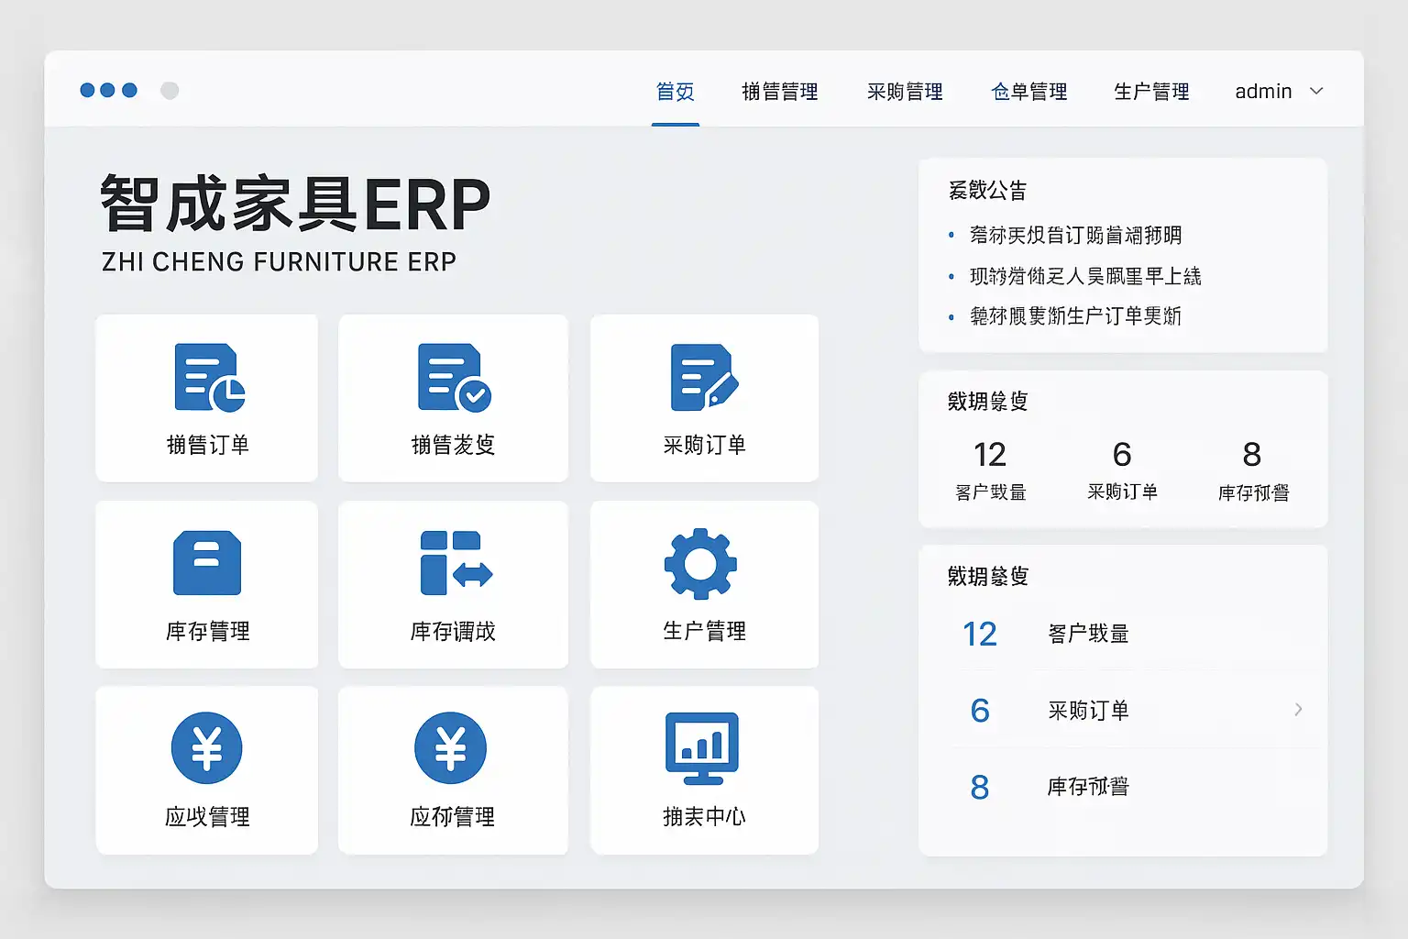Click the 中心 label under the monitor icon
The image size is (1408, 939).
(x=725, y=817)
